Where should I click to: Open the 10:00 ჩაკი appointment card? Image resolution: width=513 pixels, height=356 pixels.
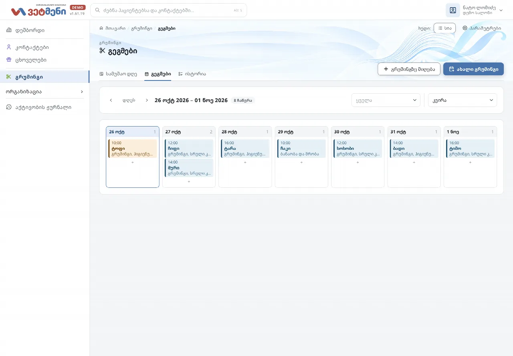(x=301, y=149)
